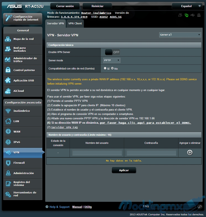Expand the General VPN settings dropdown
This screenshot has height=217, width=206.
180,35
